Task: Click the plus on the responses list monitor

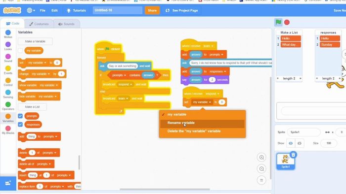Action: (x=317, y=78)
